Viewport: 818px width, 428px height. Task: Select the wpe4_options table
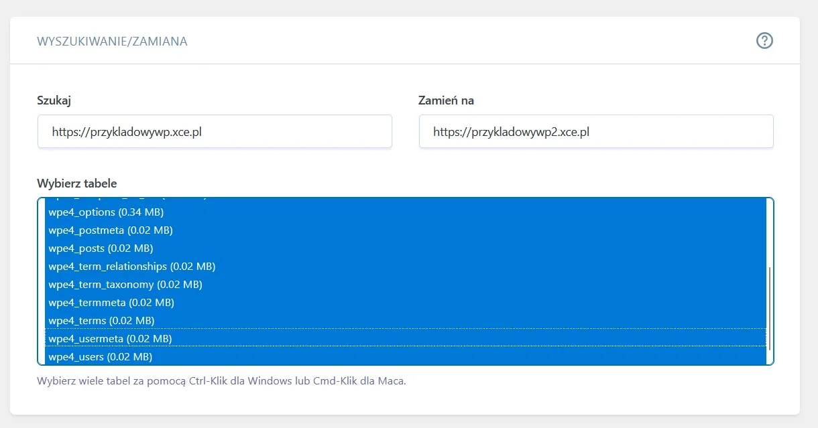(106, 212)
